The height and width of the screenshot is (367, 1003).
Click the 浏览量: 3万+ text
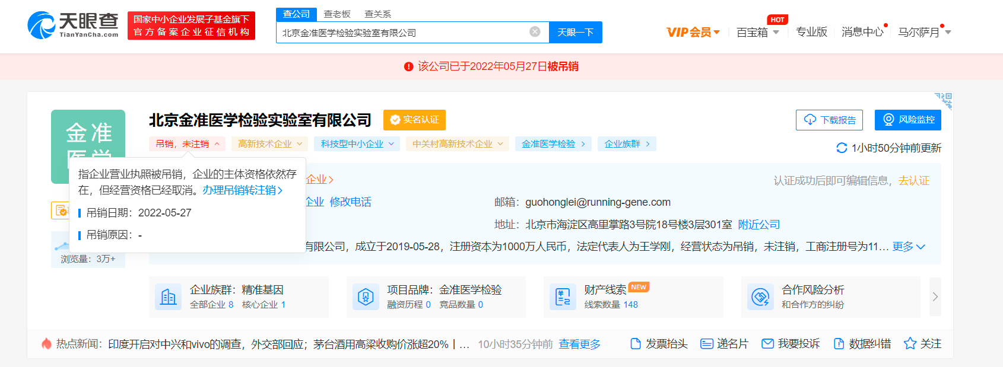(x=88, y=259)
